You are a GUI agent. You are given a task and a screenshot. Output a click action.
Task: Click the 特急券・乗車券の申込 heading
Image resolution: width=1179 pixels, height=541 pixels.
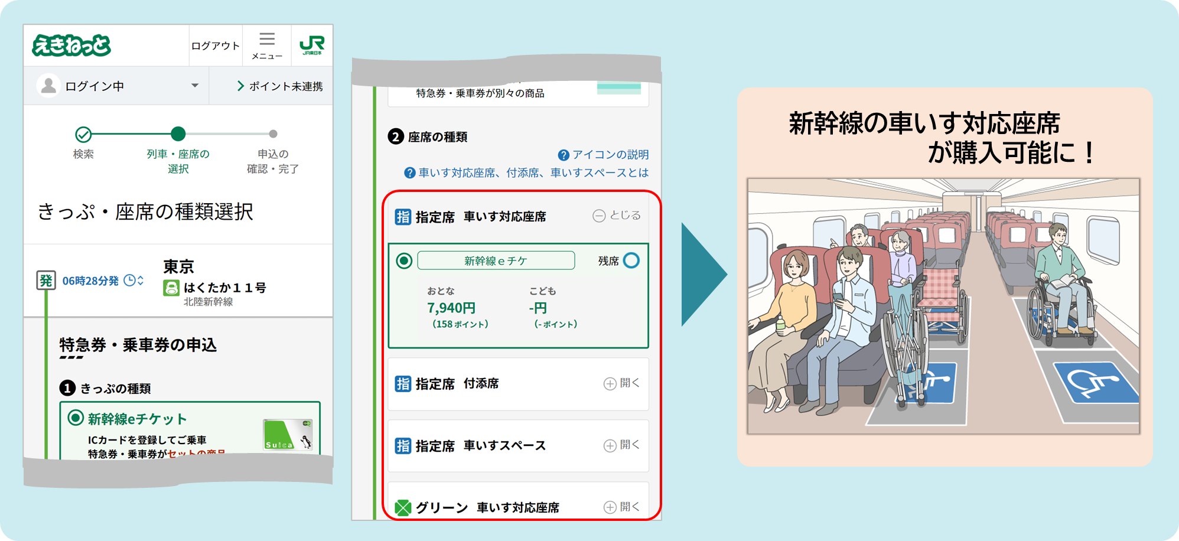pyautogui.click(x=138, y=345)
